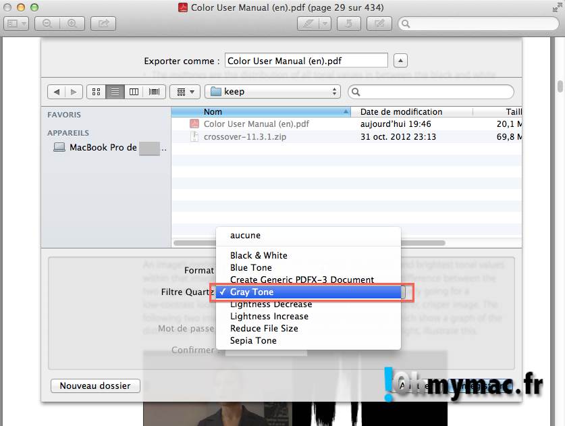This screenshot has width=565, height=426.
Task: Open the Share toolbar button
Action: coord(103,24)
